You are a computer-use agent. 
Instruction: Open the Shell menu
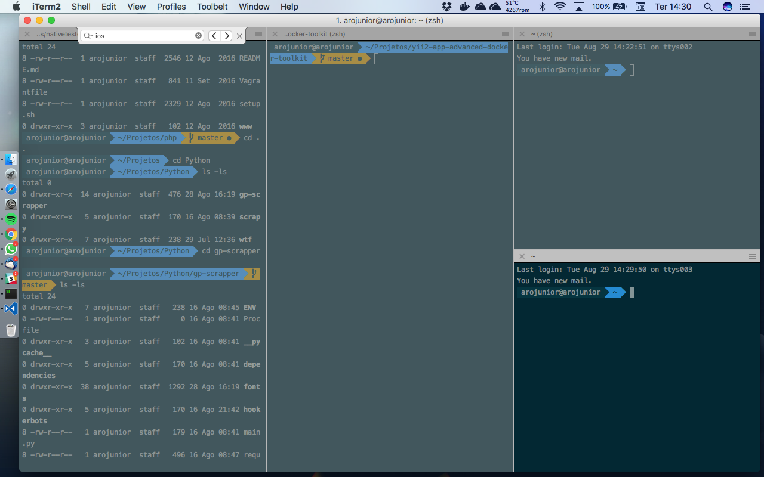click(x=81, y=7)
